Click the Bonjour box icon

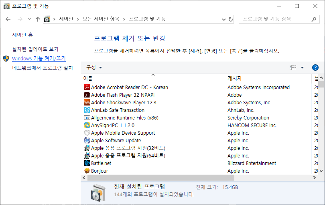click(x=87, y=171)
